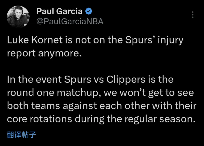Click the blue verified badge
The height and width of the screenshot is (146, 204).
click(x=89, y=11)
